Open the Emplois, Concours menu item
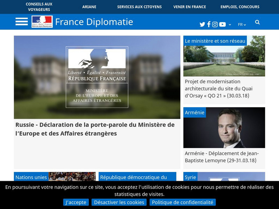 pos(240,6)
